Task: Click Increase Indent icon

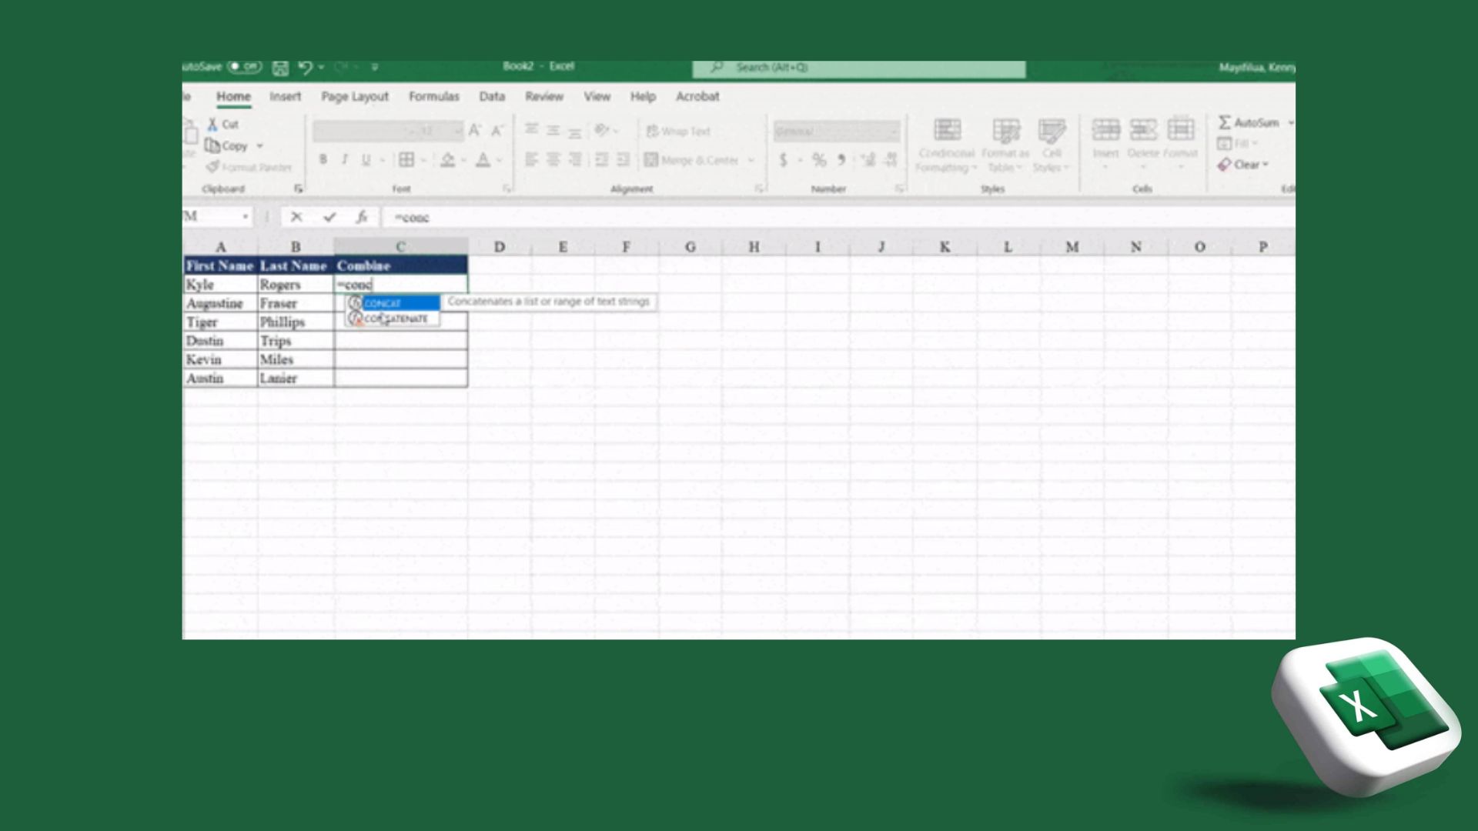Action: tap(624, 159)
